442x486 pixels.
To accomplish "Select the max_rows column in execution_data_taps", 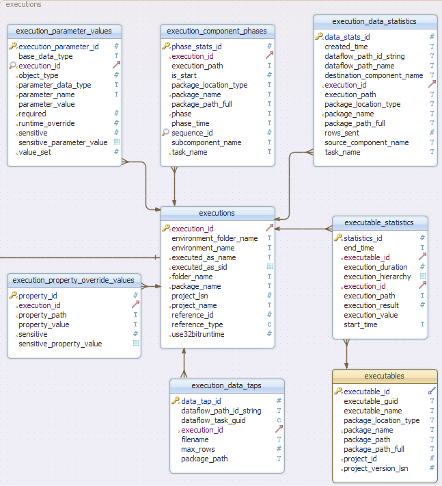I will (x=197, y=449).
